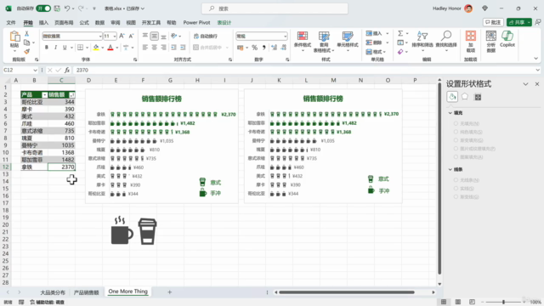
Task: Collapse the ribbon with the chevron
Action: [x=535, y=59]
